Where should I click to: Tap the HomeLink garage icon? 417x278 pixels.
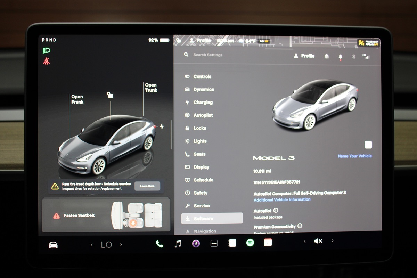[326, 56]
